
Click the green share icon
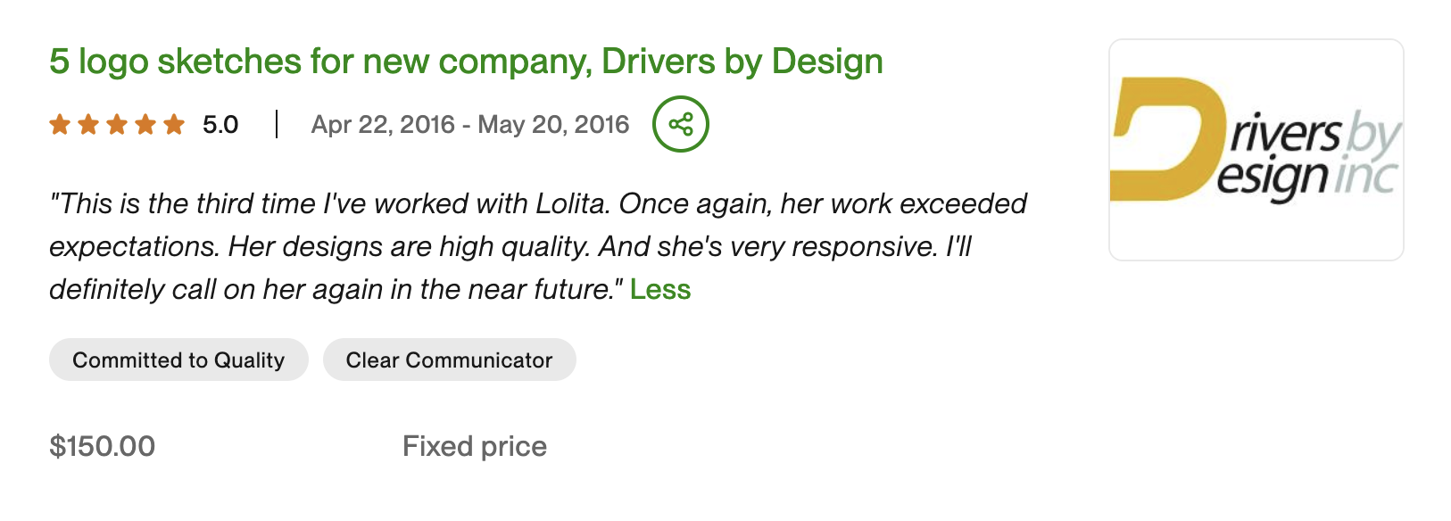coord(680,124)
